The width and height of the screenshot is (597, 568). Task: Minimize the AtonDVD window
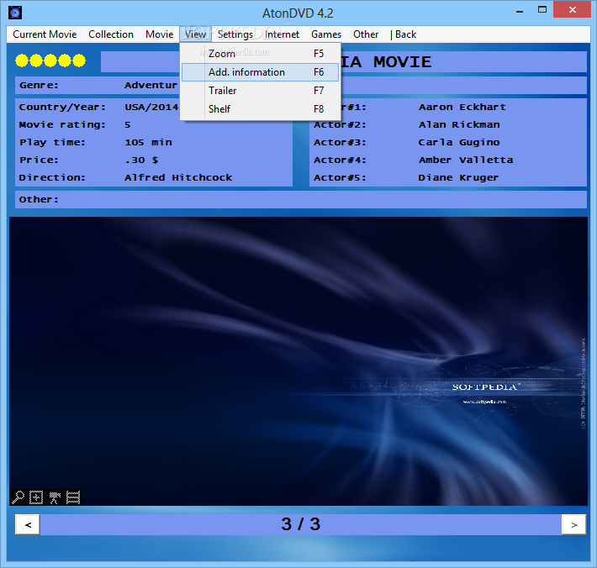pos(520,10)
